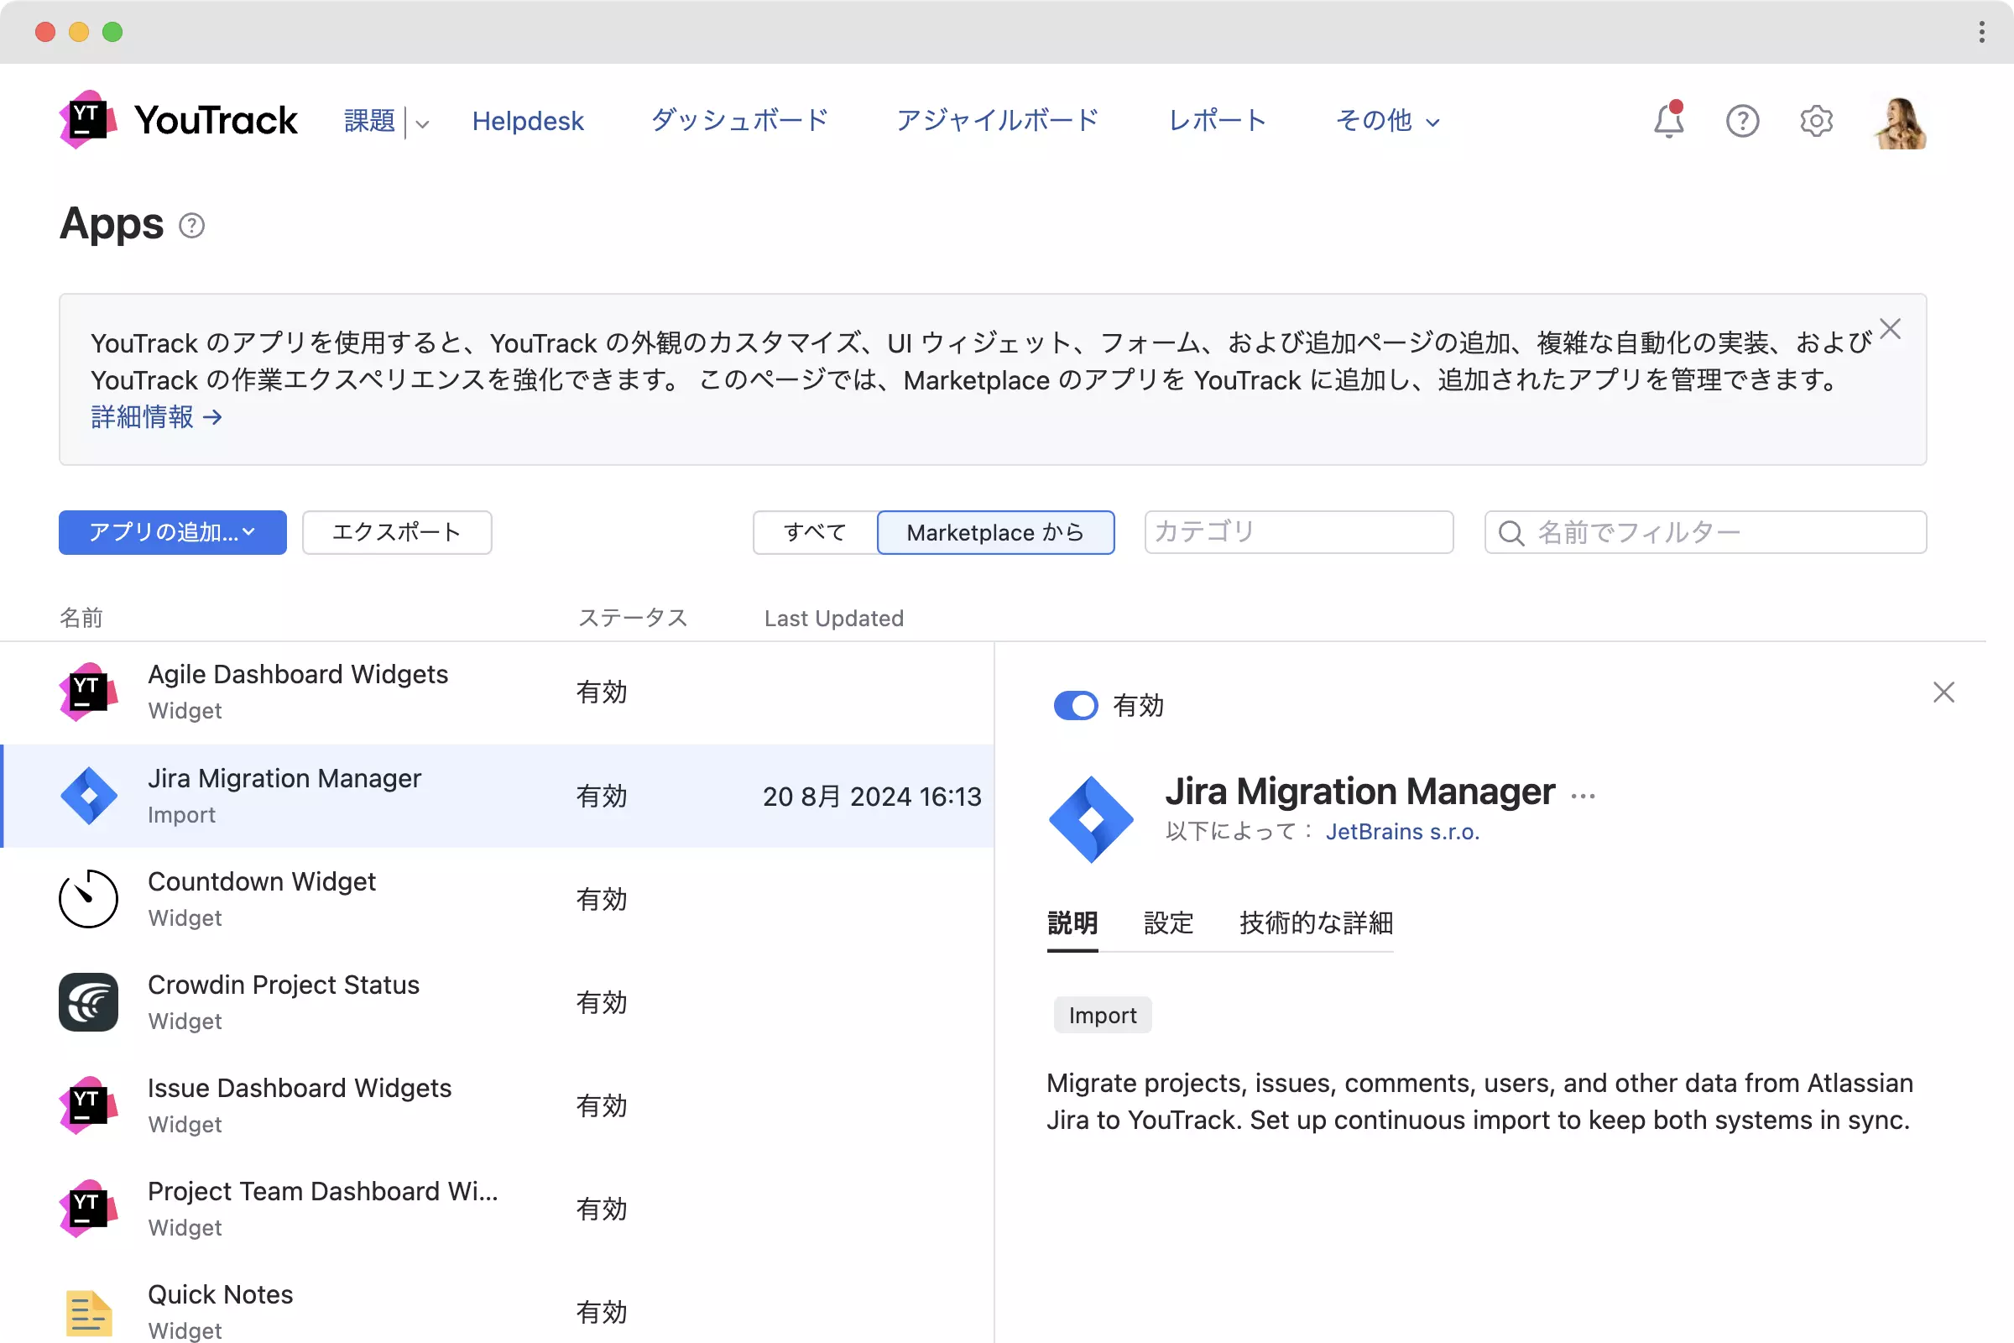
Task: Open the user avatar profile menu
Action: pyautogui.click(x=1899, y=123)
